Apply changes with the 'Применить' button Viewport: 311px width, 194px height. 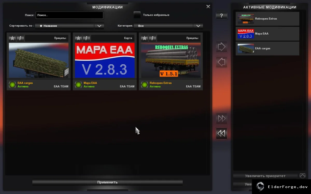[x=108, y=182]
